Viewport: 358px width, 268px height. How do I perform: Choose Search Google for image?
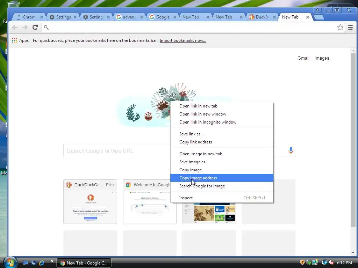[x=222, y=186]
